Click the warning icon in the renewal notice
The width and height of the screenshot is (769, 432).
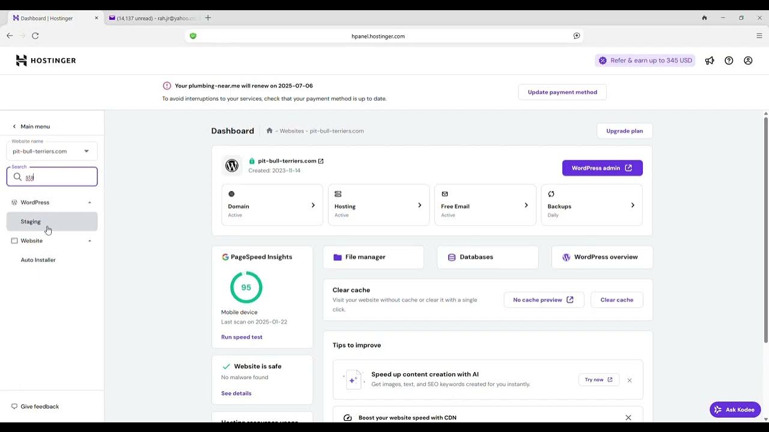167,86
